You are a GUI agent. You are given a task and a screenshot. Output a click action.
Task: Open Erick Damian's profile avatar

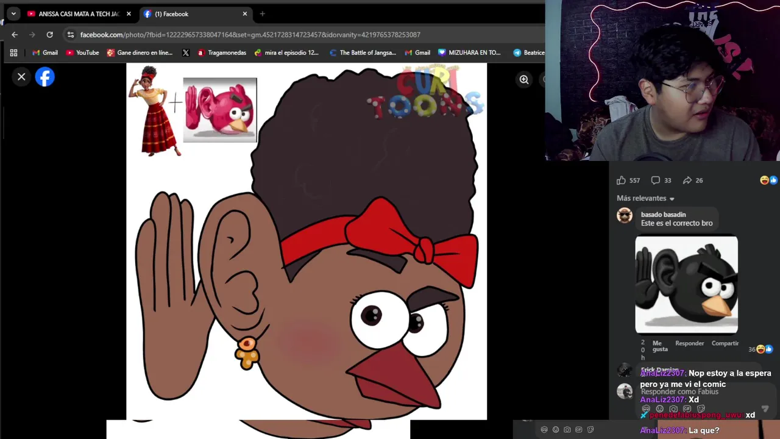point(625,370)
